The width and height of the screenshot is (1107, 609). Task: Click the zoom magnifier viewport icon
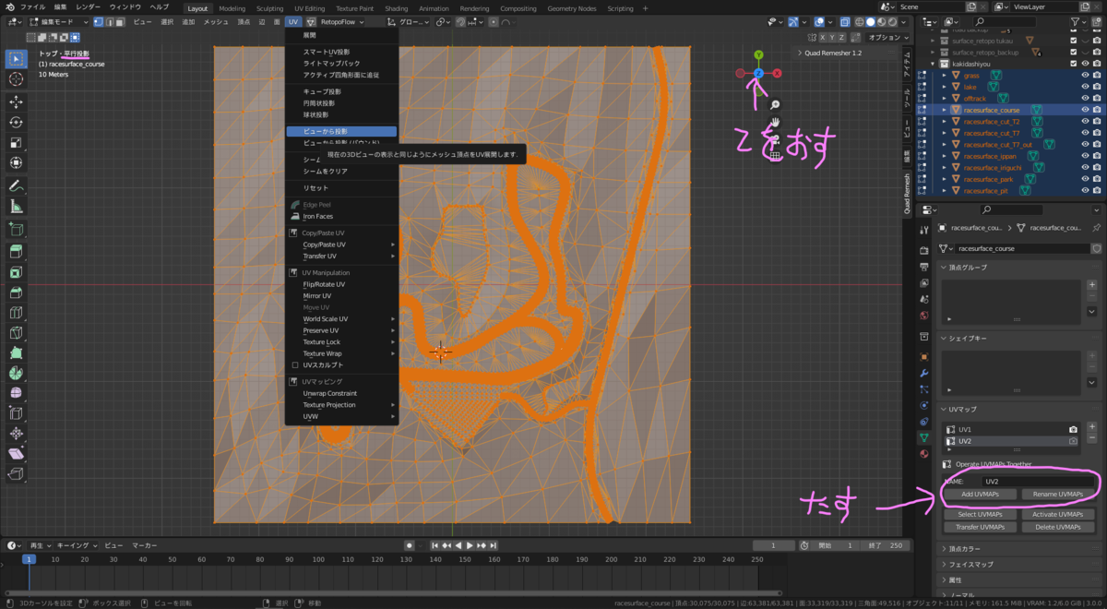pyautogui.click(x=776, y=105)
